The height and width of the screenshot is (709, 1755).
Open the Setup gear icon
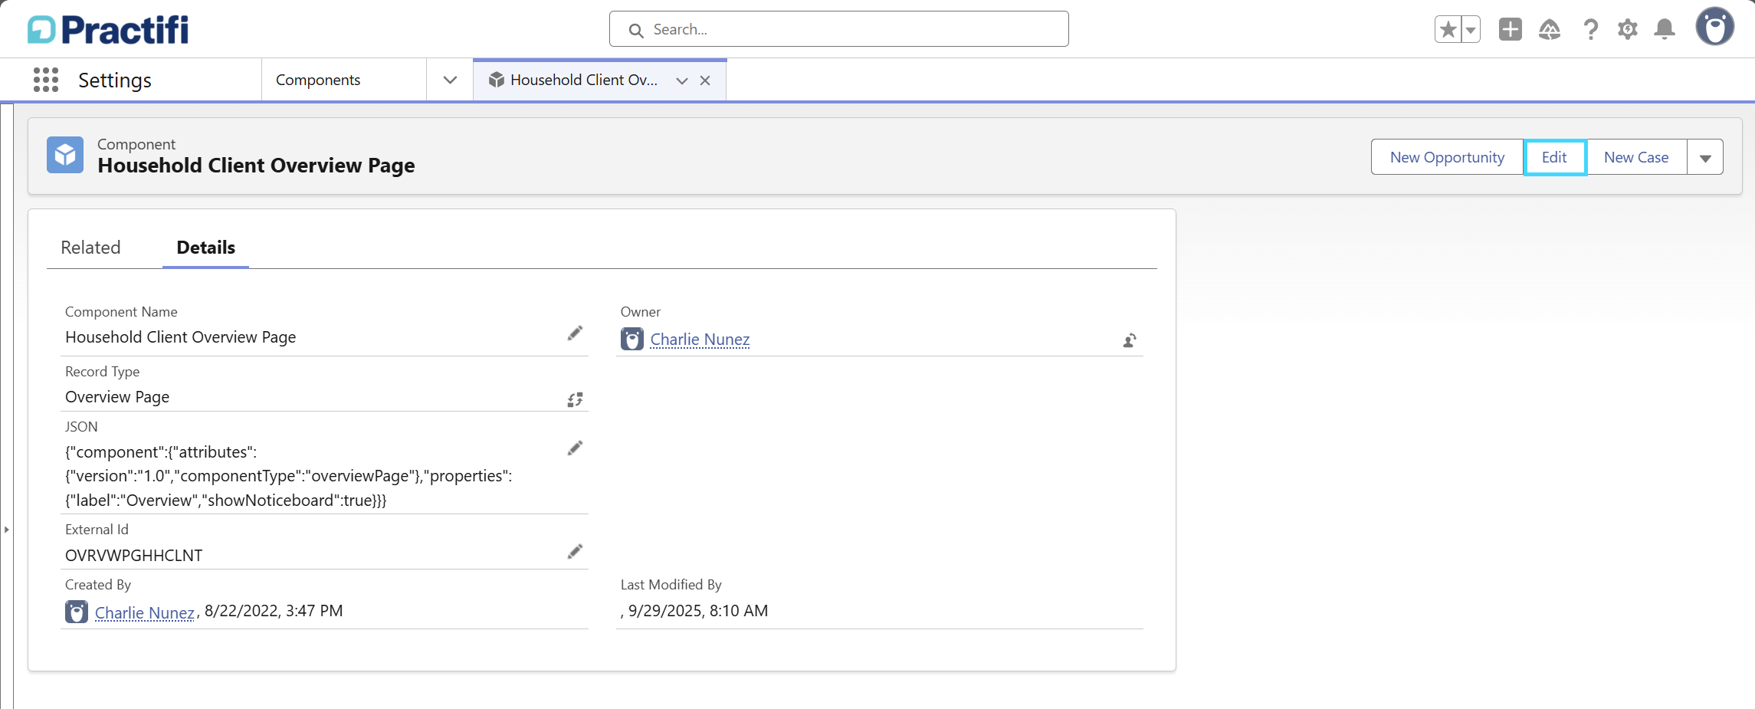pos(1627,29)
